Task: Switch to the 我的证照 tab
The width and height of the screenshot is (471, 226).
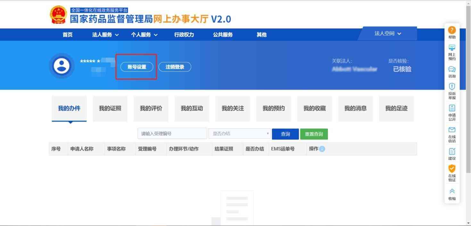Action: coord(110,109)
